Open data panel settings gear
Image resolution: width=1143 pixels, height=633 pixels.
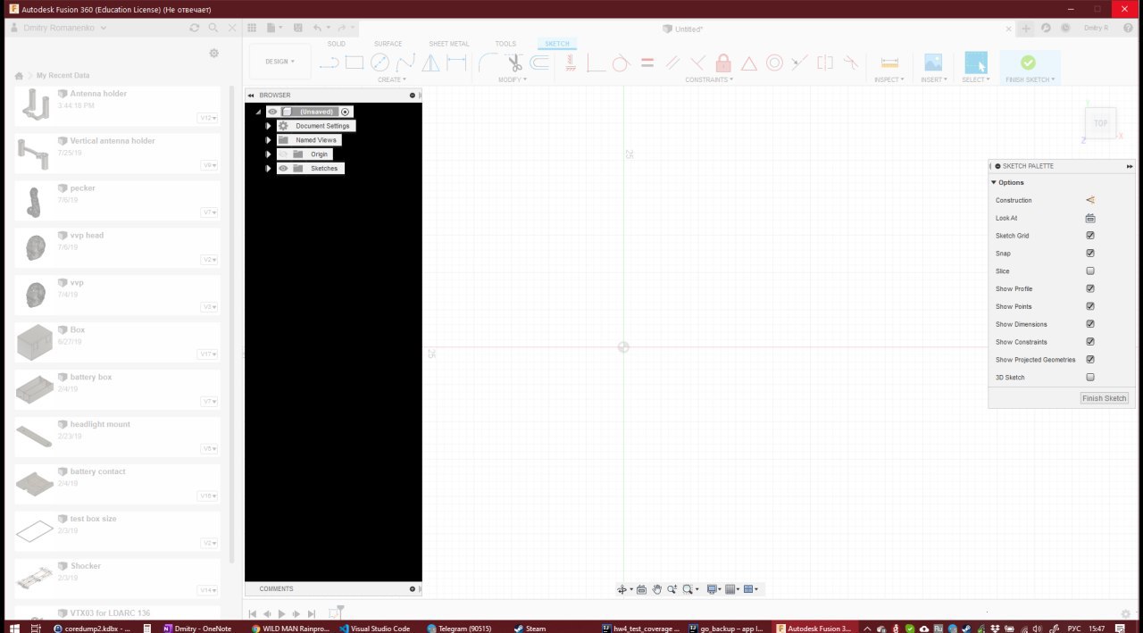point(214,54)
